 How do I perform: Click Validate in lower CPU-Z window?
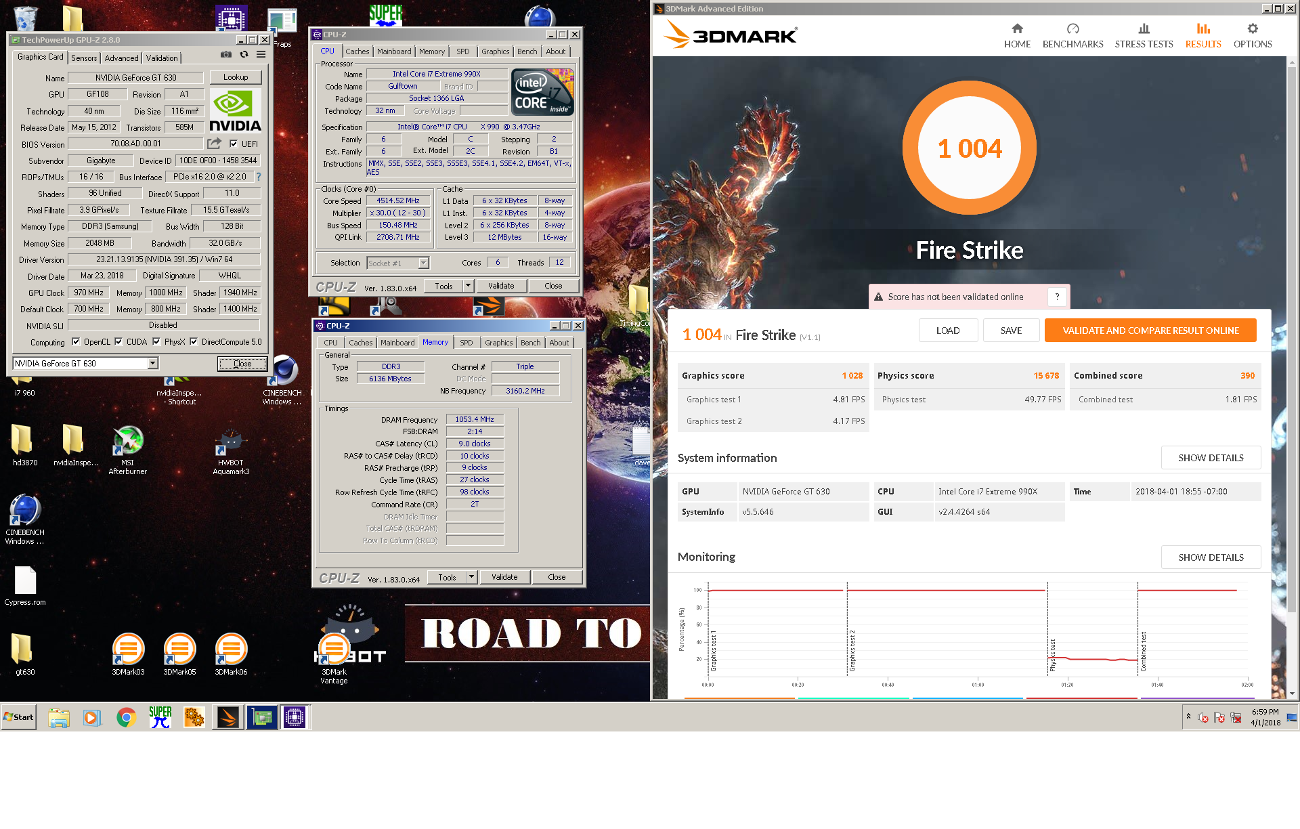(504, 577)
